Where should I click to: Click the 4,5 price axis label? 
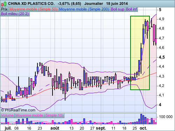point(162,57)
